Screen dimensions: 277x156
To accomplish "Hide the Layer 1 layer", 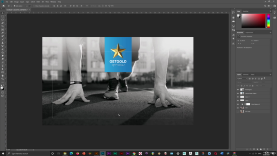I will tap(238, 101).
